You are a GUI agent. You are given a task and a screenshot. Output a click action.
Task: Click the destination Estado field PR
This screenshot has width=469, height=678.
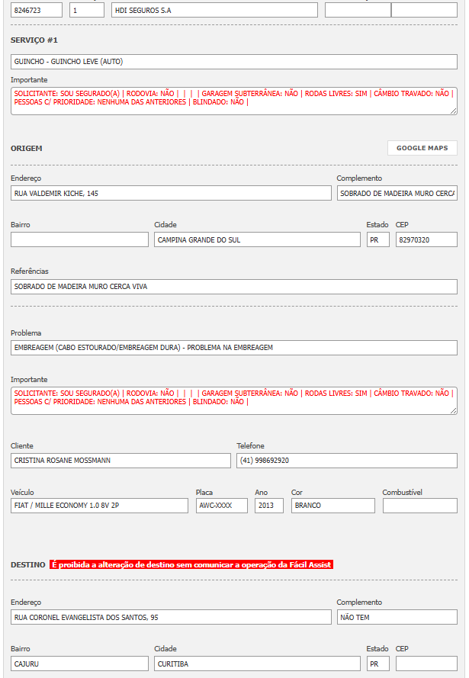pyautogui.click(x=377, y=664)
